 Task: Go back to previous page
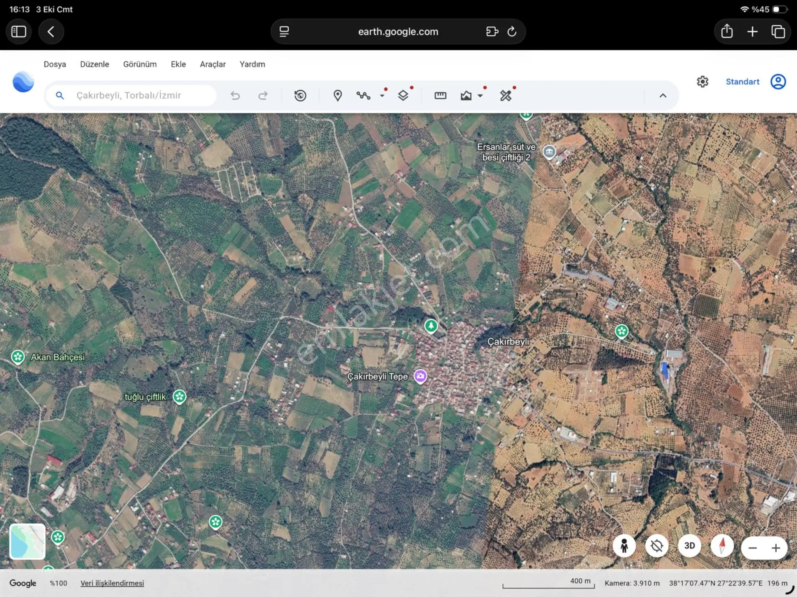pos(51,32)
